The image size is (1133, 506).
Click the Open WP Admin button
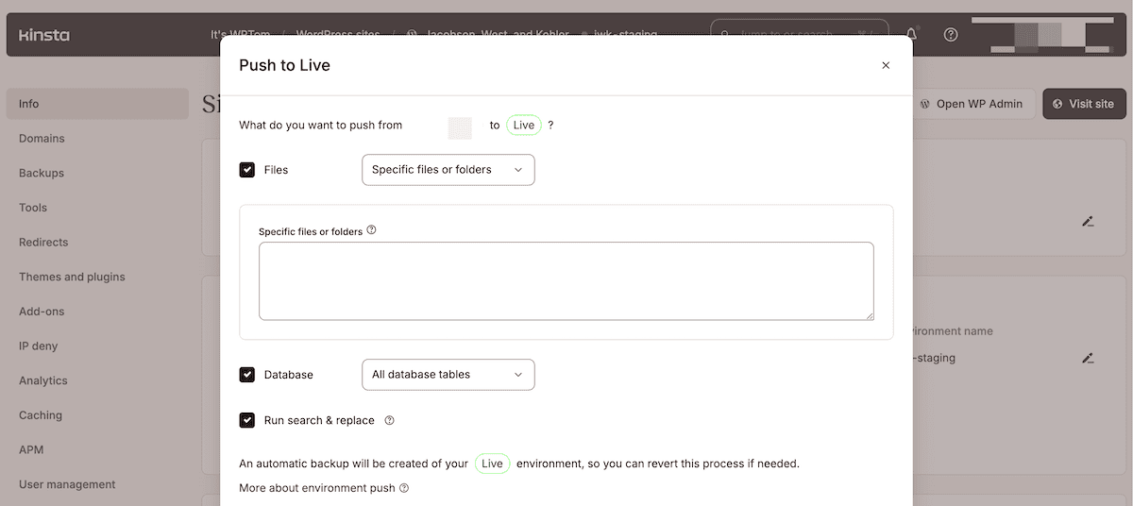pos(972,104)
